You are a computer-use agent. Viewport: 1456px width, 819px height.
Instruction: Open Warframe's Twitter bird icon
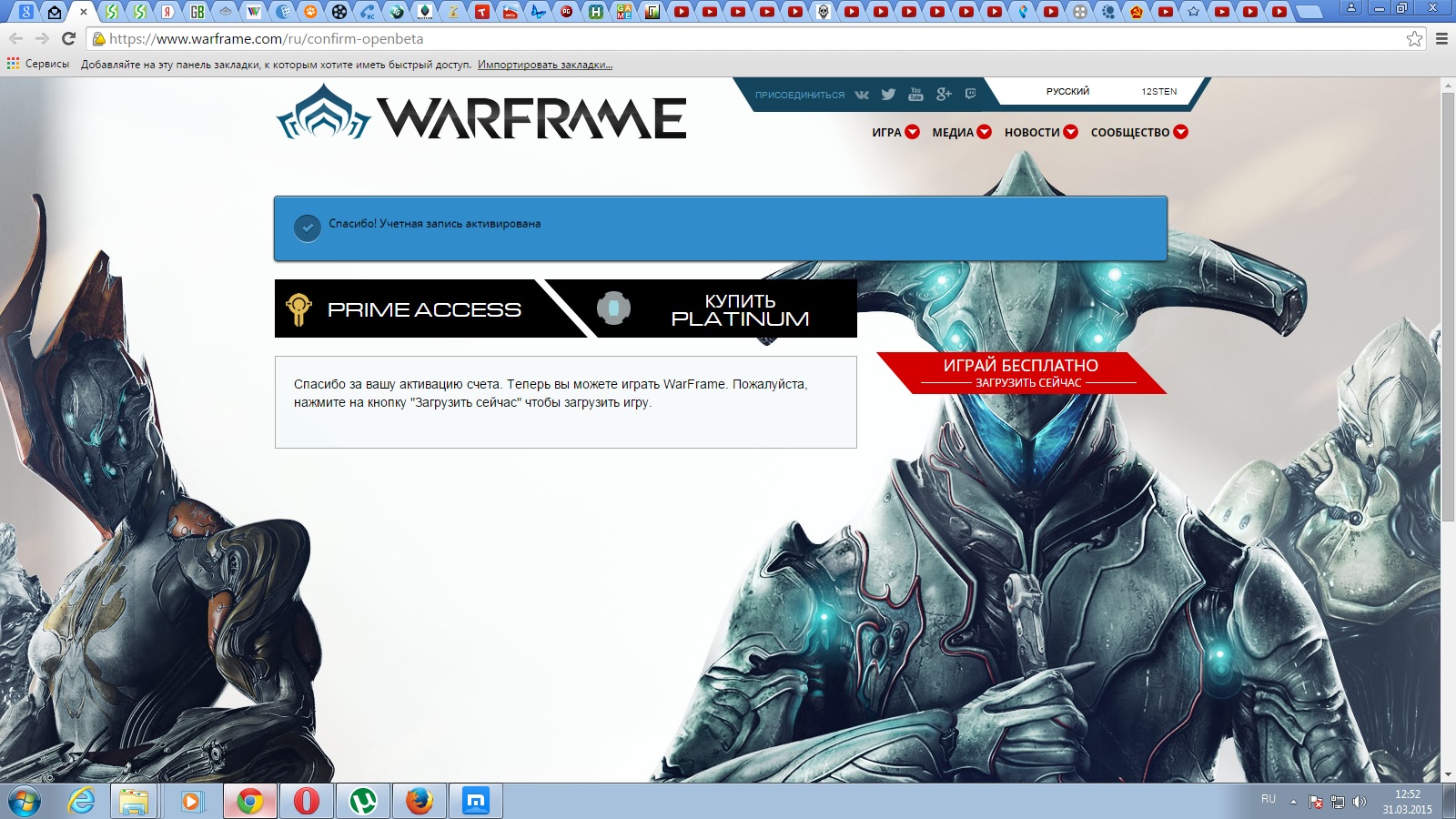[x=888, y=95]
